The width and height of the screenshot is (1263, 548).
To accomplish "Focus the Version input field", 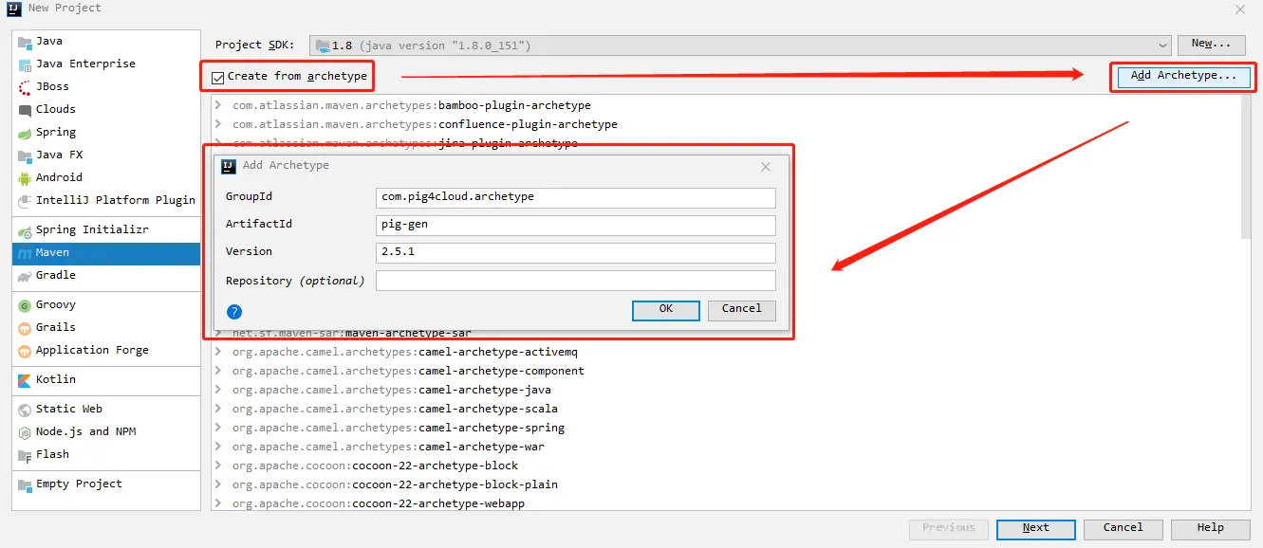I will [x=576, y=253].
